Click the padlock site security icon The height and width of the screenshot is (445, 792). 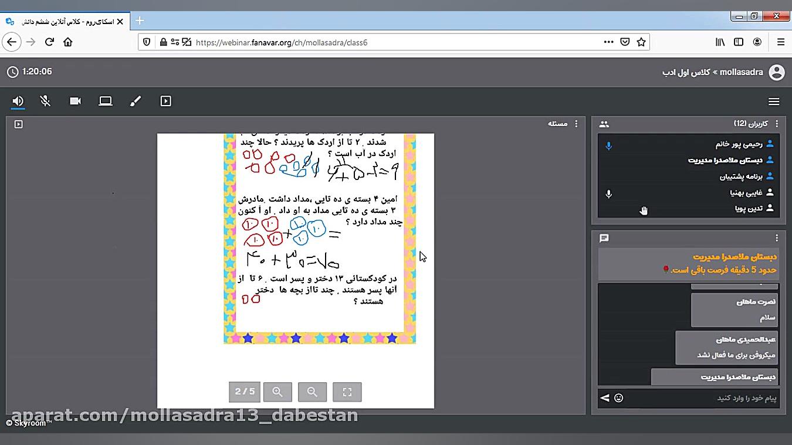click(x=164, y=42)
